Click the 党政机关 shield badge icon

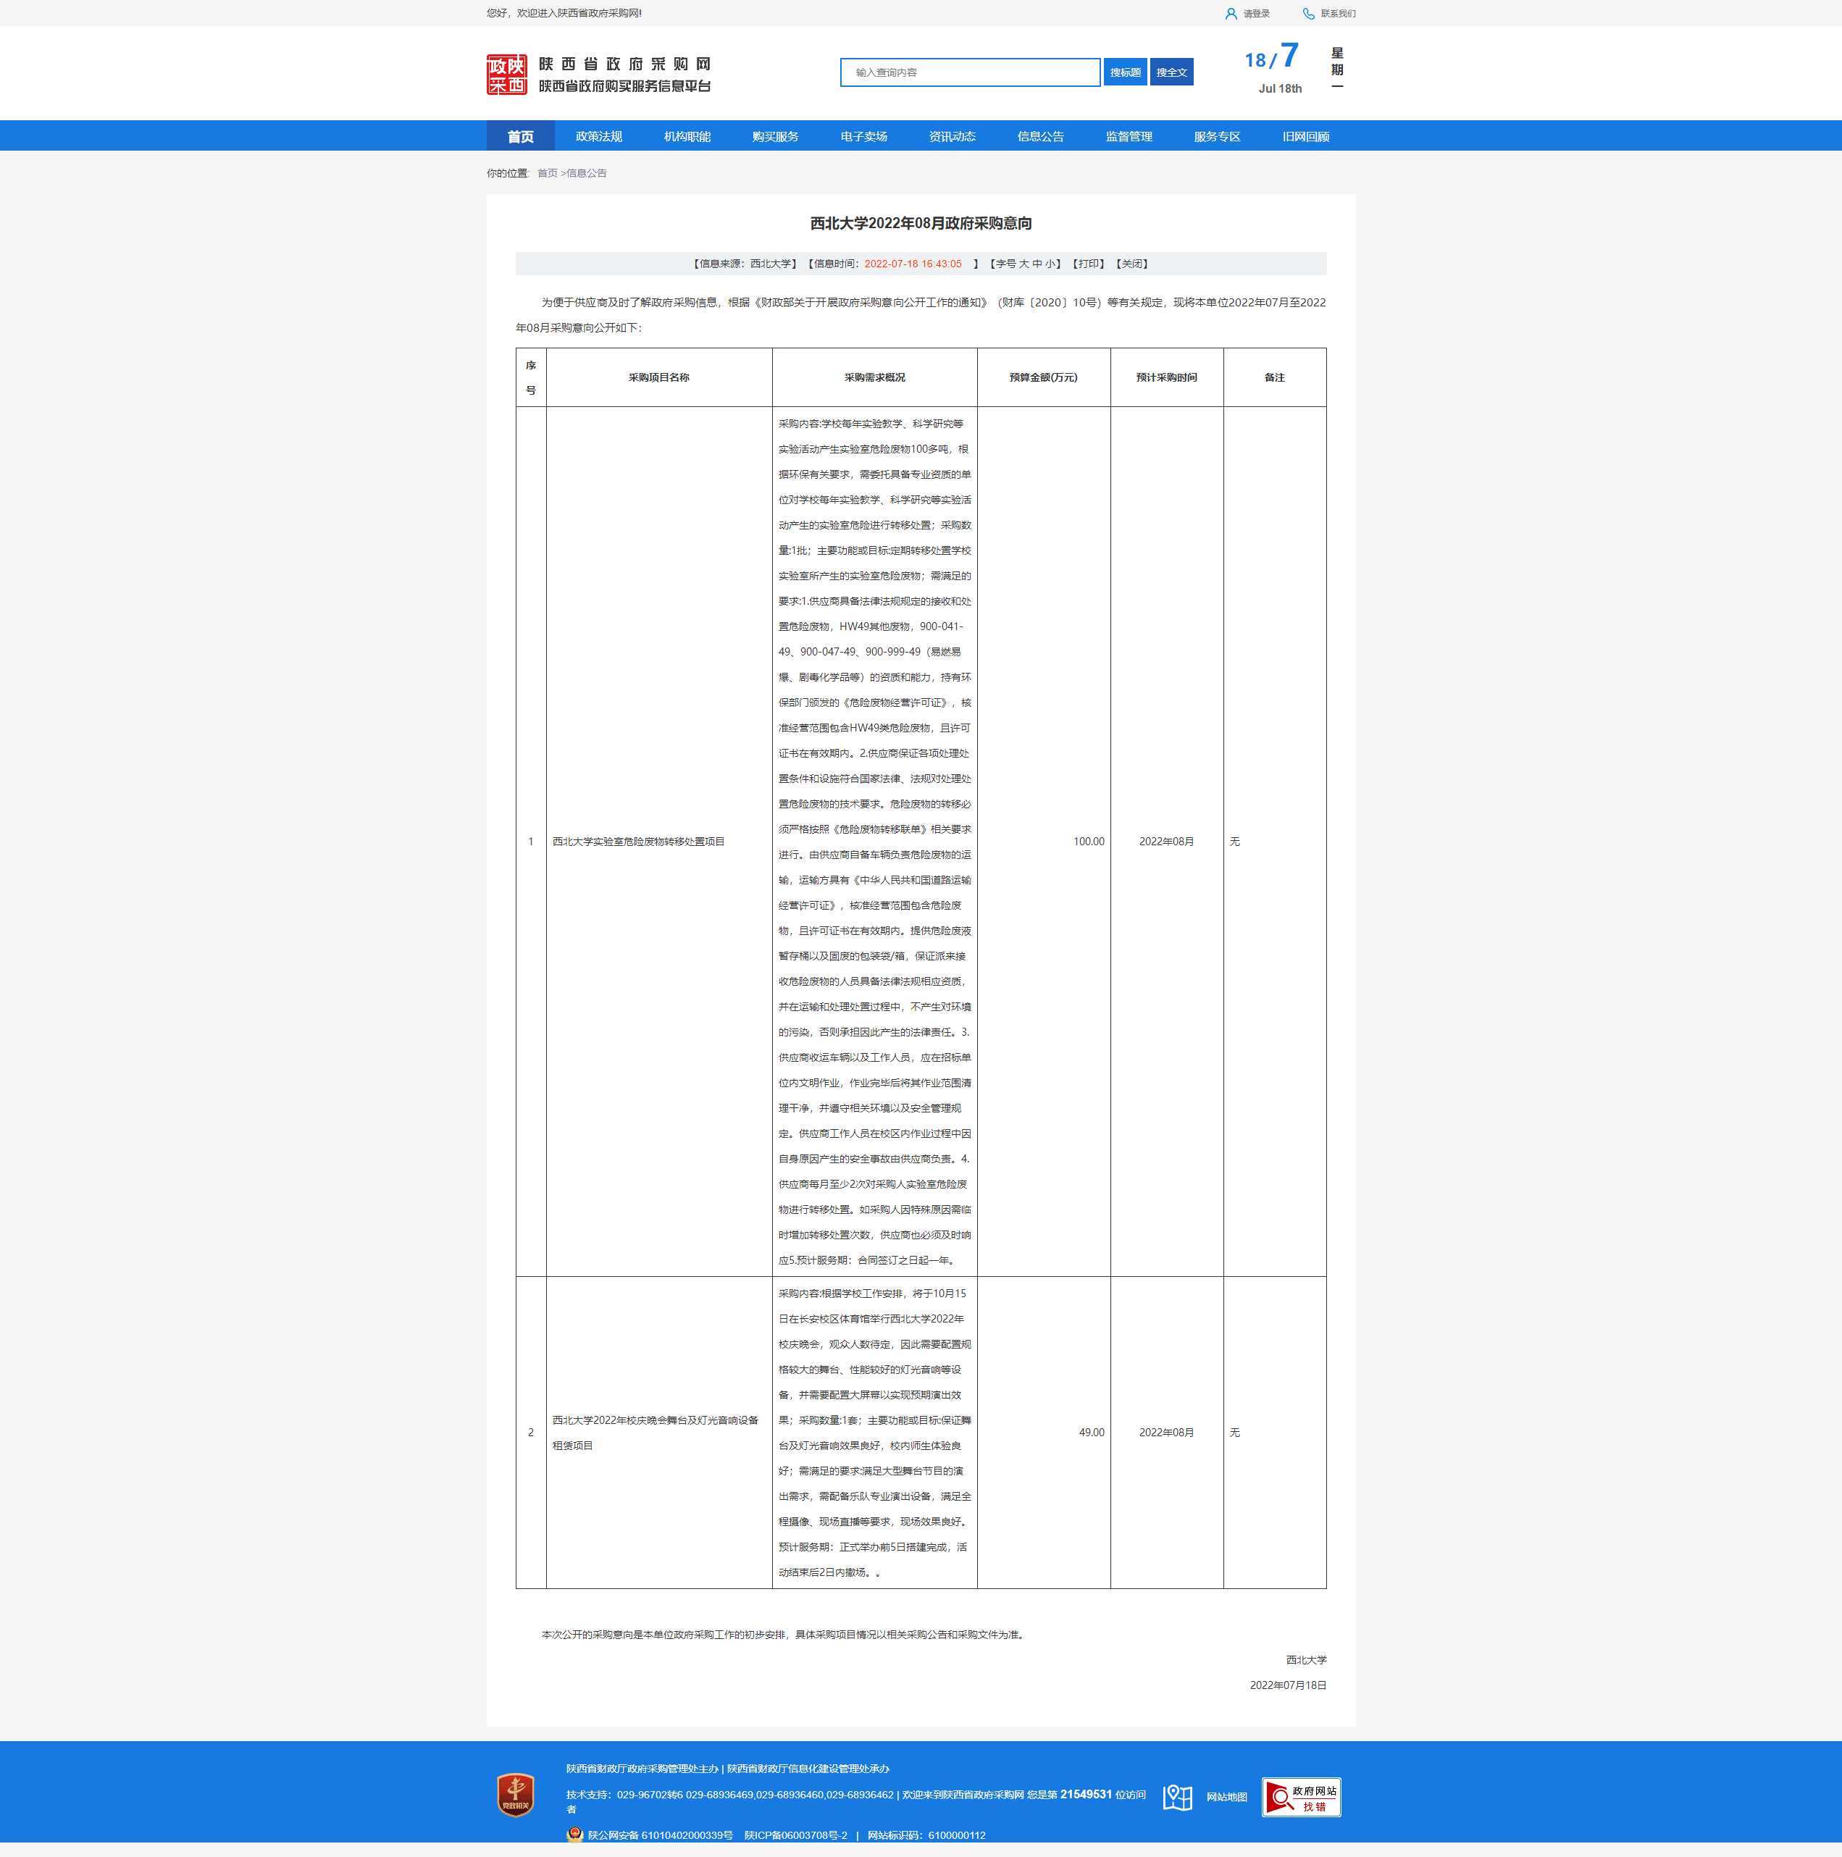516,1795
